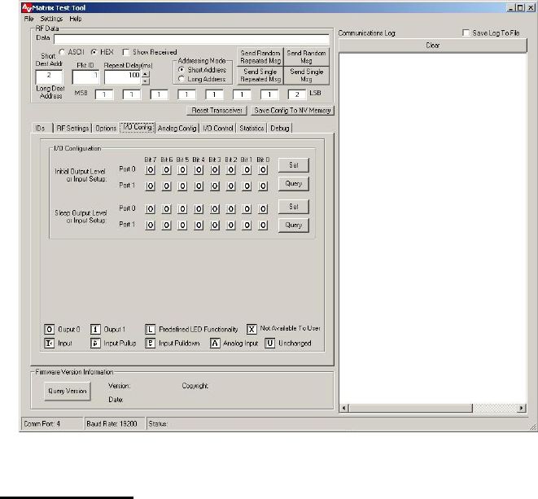Toggle Initial Output Port 0 Bit 0 box
This screenshot has height=499, width=538.
[x=263, y=170]
